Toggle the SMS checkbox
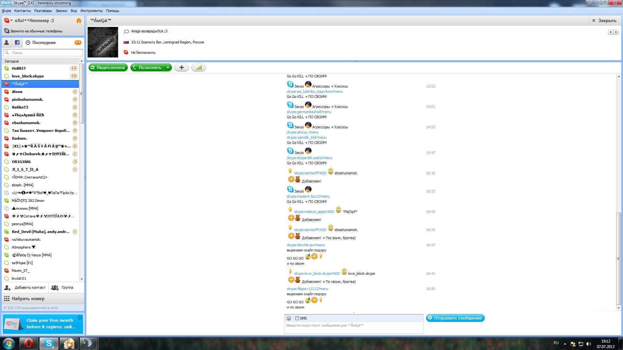 click(x=297, y=318)
